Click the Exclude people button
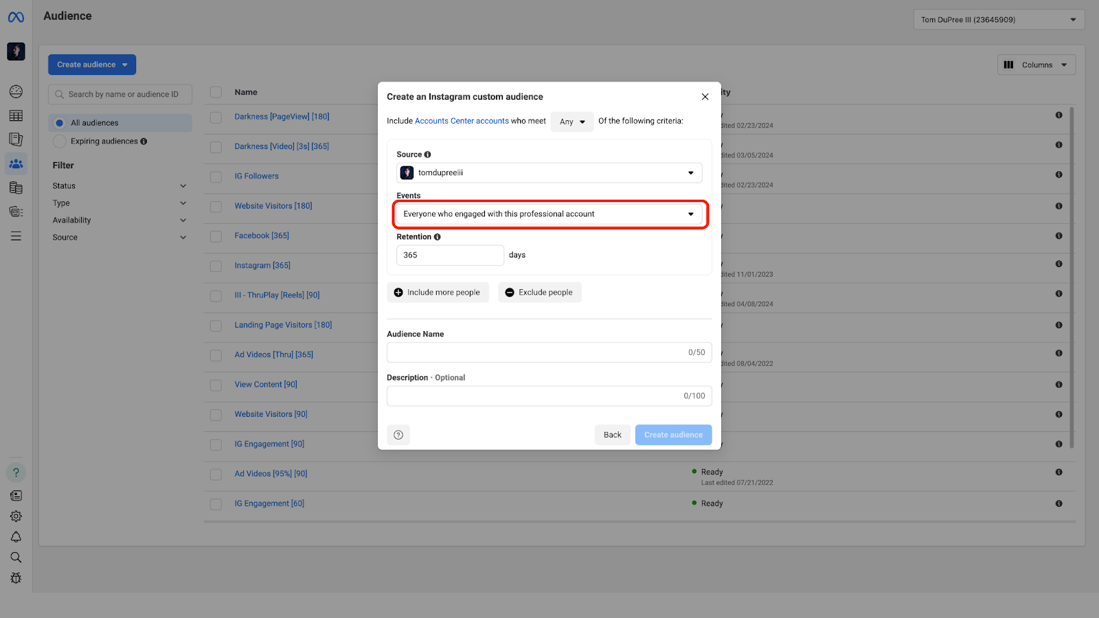 click(539, 293)
